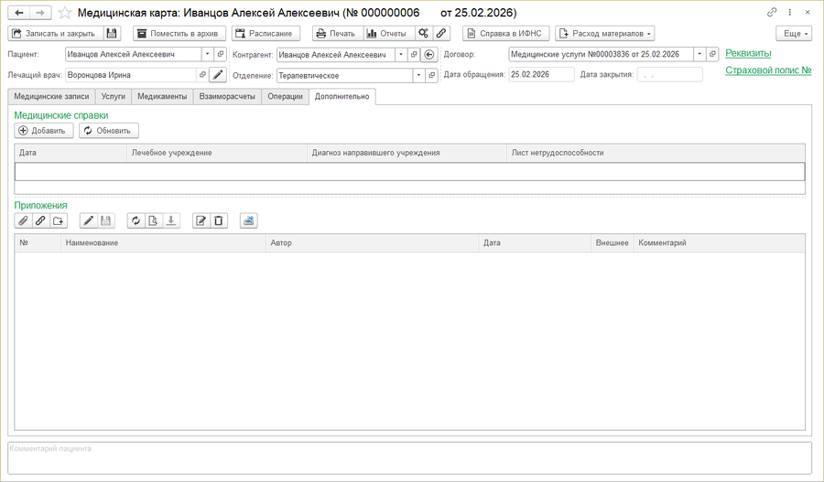Open the Расход материалов dropdown button
Screen dimensions: 824x482
pyautogui.click(x=605, y=33)
